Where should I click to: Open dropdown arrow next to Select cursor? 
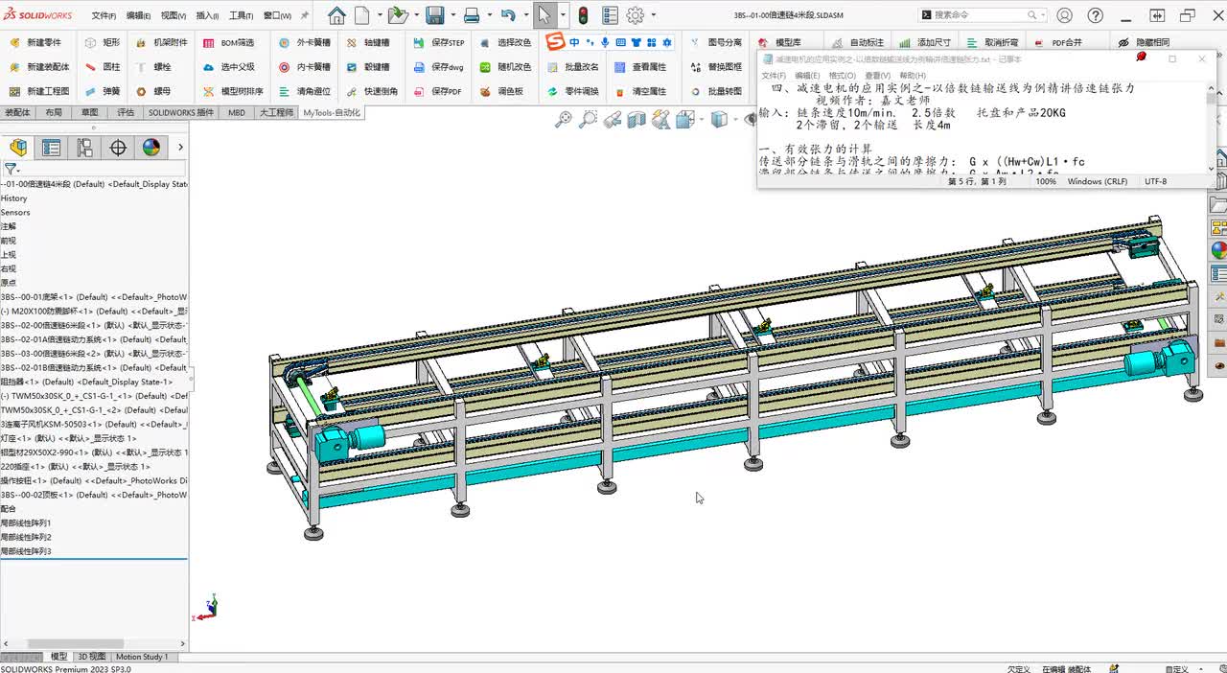(562, 15)
